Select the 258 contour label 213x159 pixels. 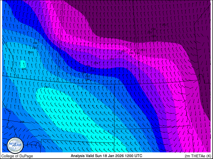pyautogui.click(x=154, y=36)
